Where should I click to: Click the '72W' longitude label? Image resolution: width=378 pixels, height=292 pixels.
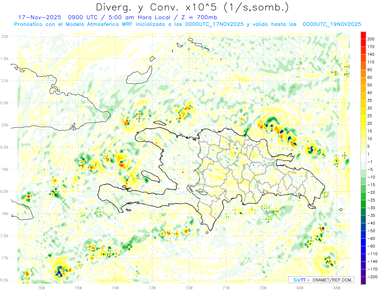(189, 287)
